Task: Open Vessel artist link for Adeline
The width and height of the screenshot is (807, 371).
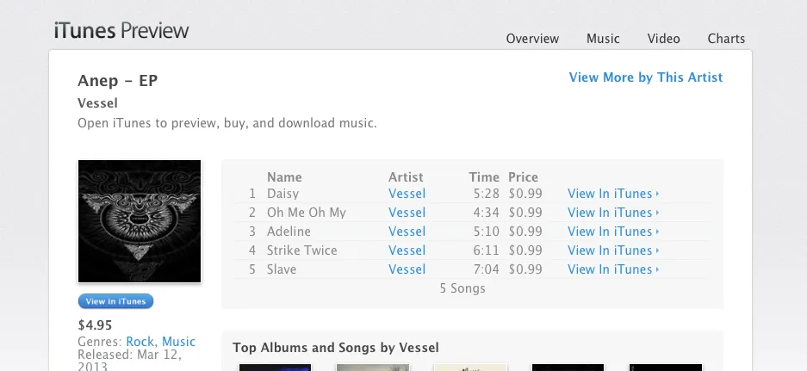Action: [407, 232]
